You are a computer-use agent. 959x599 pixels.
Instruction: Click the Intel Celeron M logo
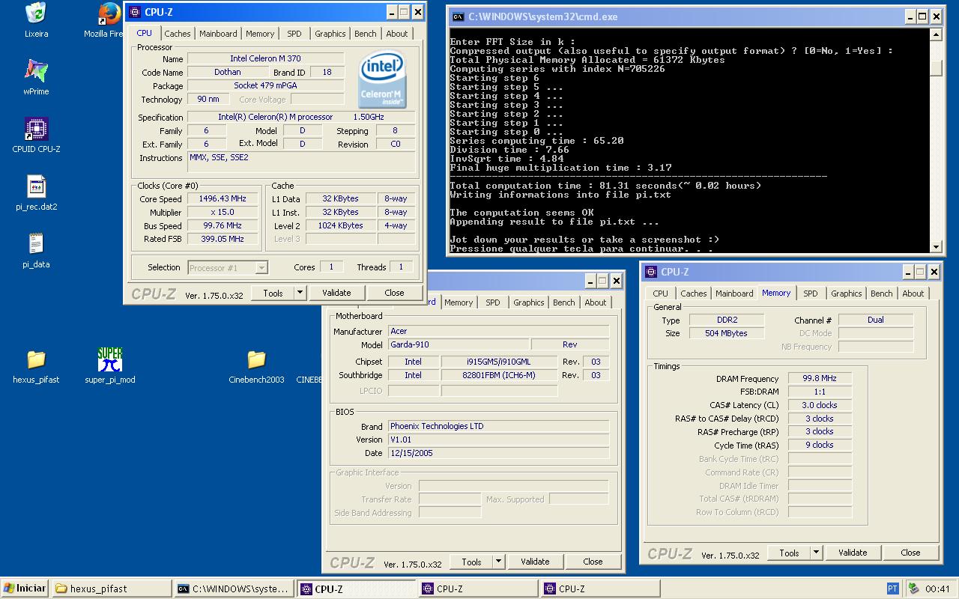pos(383,79)
